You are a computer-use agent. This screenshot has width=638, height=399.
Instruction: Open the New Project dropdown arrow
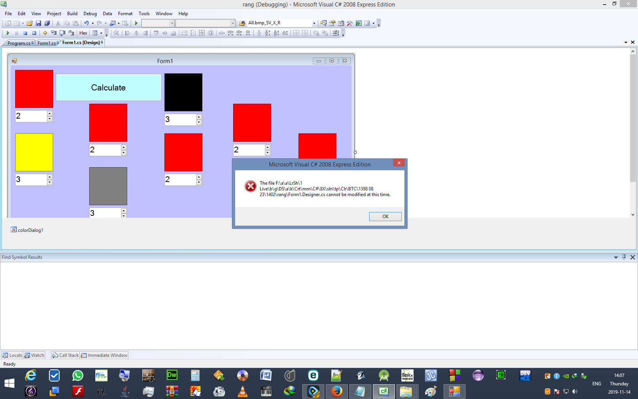click(23, 23)
